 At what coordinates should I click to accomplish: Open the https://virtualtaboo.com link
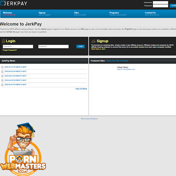tap(126, 69)
